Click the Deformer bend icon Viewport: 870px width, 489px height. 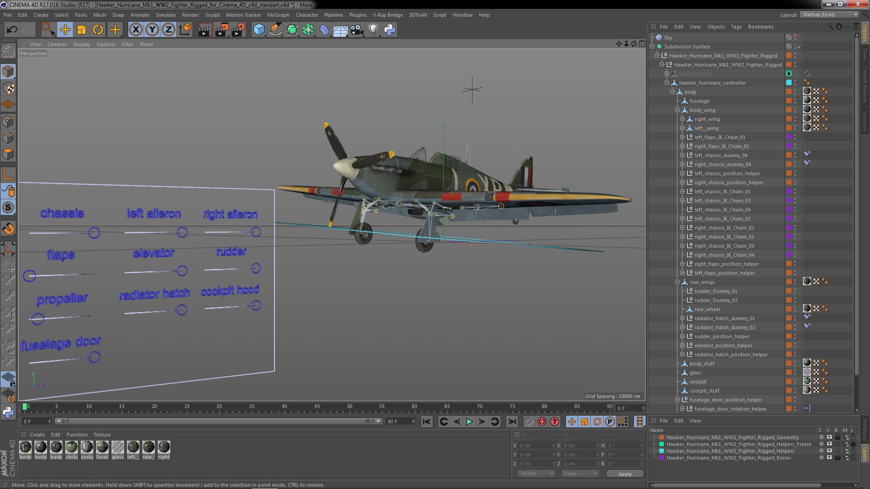point(324,30)
